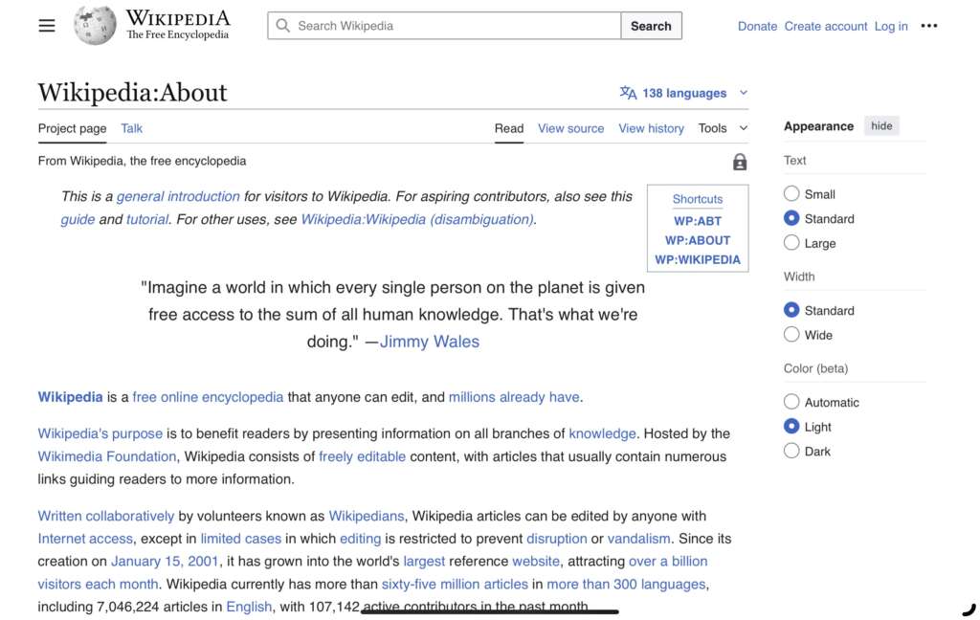Select Wide width radio button

coord(791,335)
